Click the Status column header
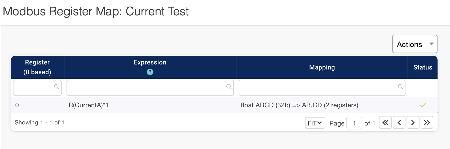Screen dimensions: 450x149 (422, 67)
